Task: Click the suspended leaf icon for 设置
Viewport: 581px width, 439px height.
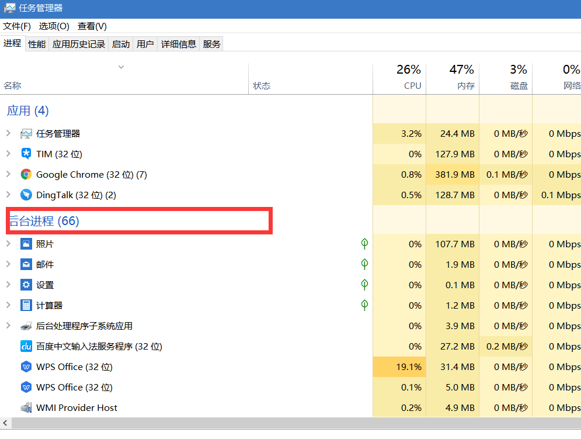Action: (x=364, y=285)
